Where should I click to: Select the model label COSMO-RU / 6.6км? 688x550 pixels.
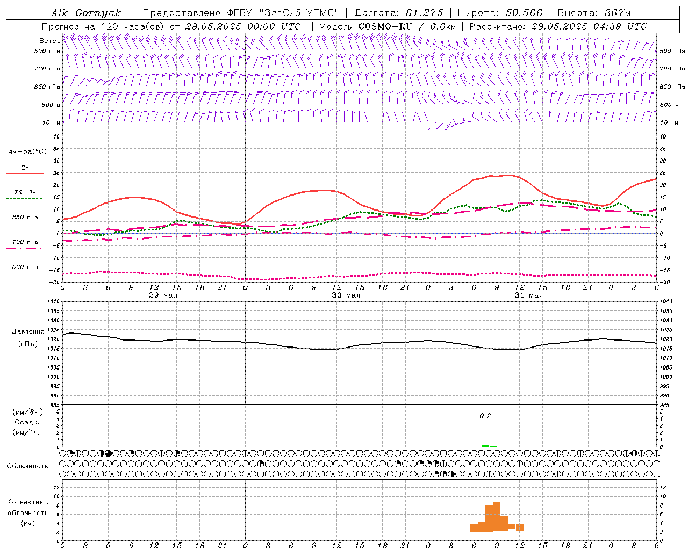coord(407,26)
